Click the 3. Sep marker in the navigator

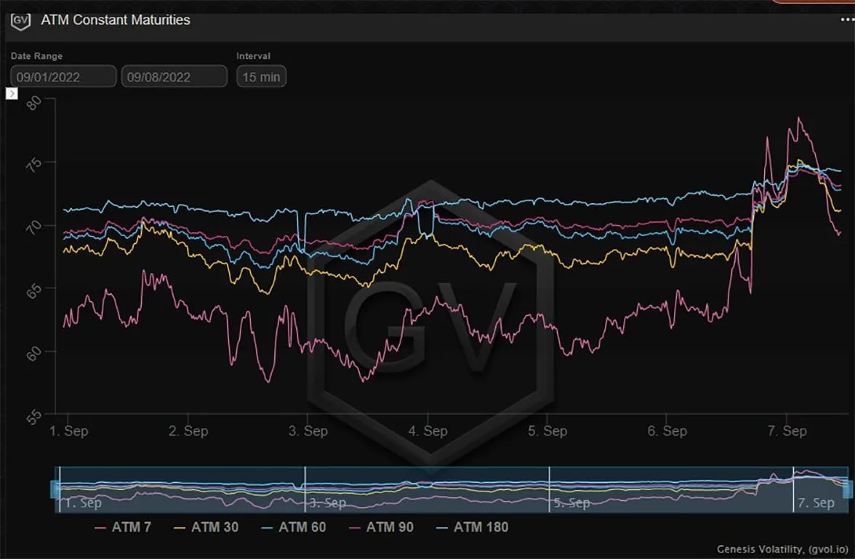(327, 503)
